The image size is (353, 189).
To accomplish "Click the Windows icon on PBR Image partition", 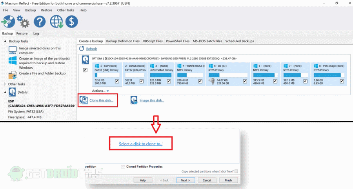I will [x=316, y=66].
